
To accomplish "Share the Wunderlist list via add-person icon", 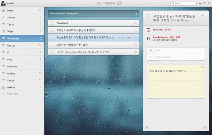I will 41,39.
